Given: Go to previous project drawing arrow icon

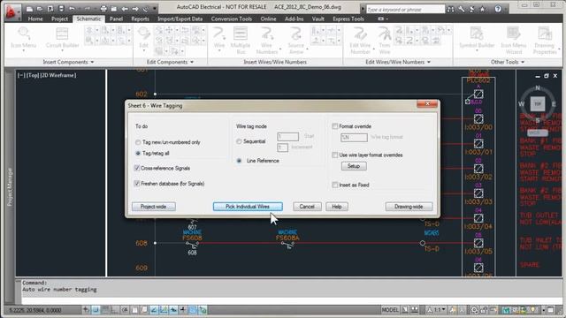Looking at the screenshot, I should tap(125, 9).
